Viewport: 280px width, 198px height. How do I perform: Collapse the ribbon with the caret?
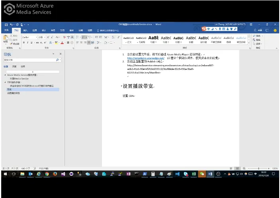(276, 48)
